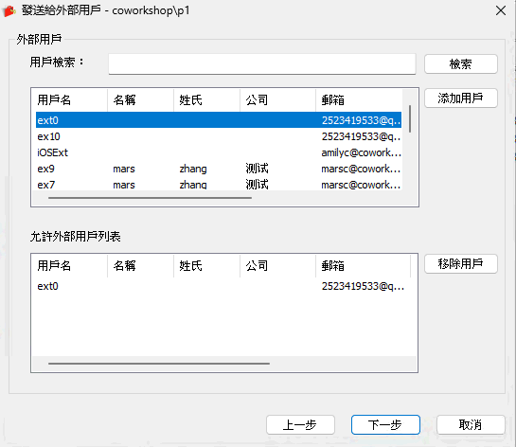Select the ex9 user row
This screenshot has width=516, height=447.
219,169
